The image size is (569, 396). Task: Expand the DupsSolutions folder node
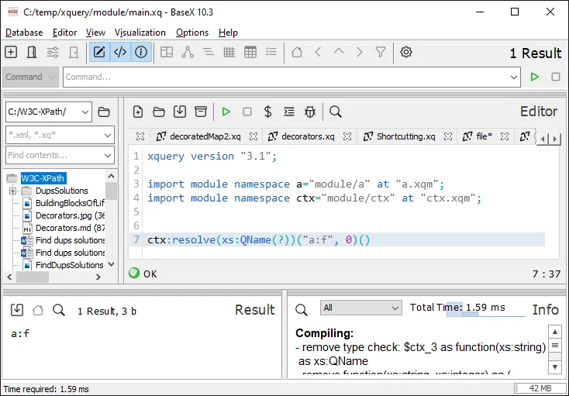click(x=12, y=191)
